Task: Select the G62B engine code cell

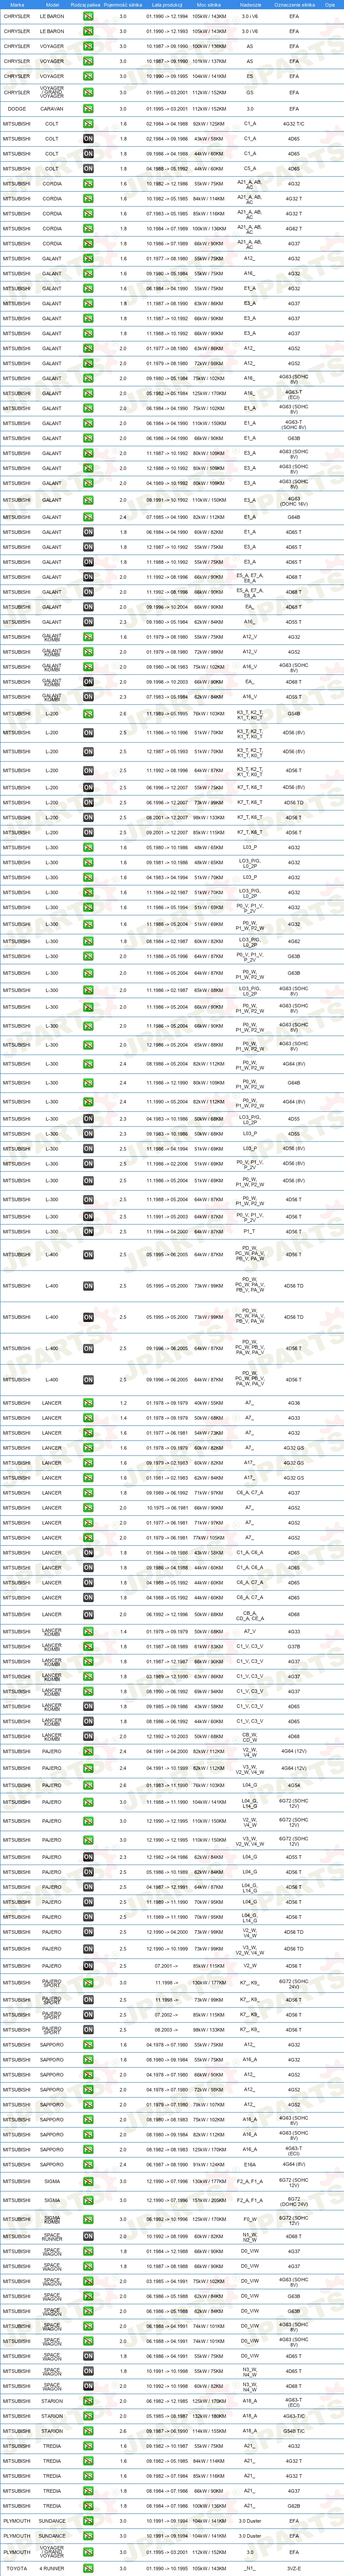Action: 294,2506
